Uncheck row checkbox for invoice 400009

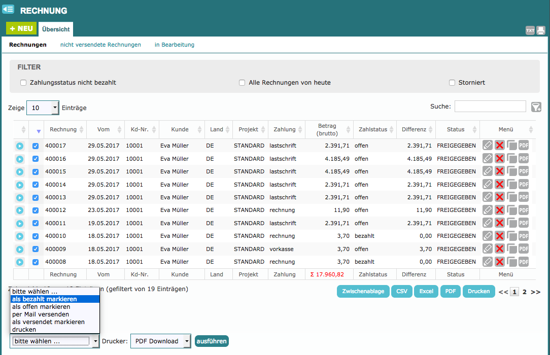click(x=36, y=249)
